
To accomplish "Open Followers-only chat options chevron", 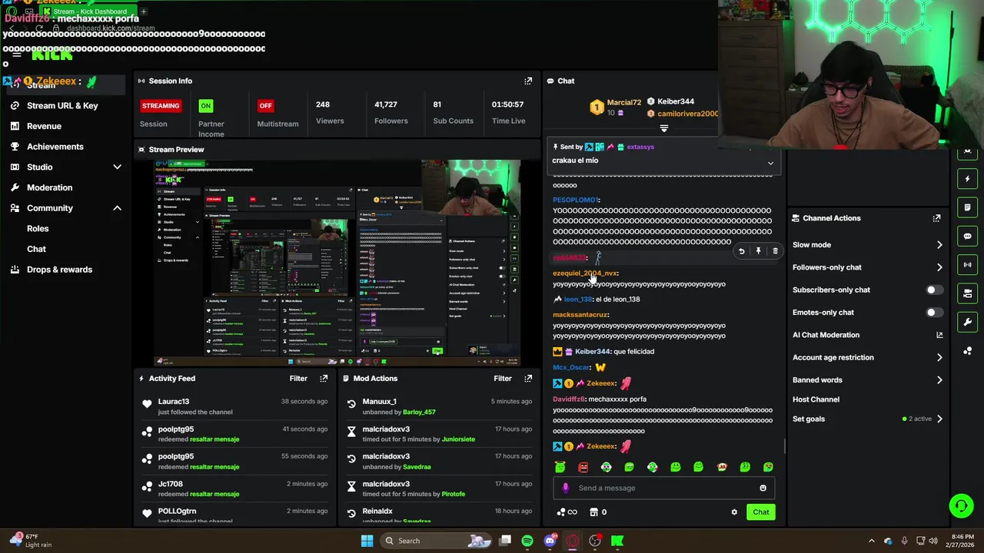I will tap(939, 267).
